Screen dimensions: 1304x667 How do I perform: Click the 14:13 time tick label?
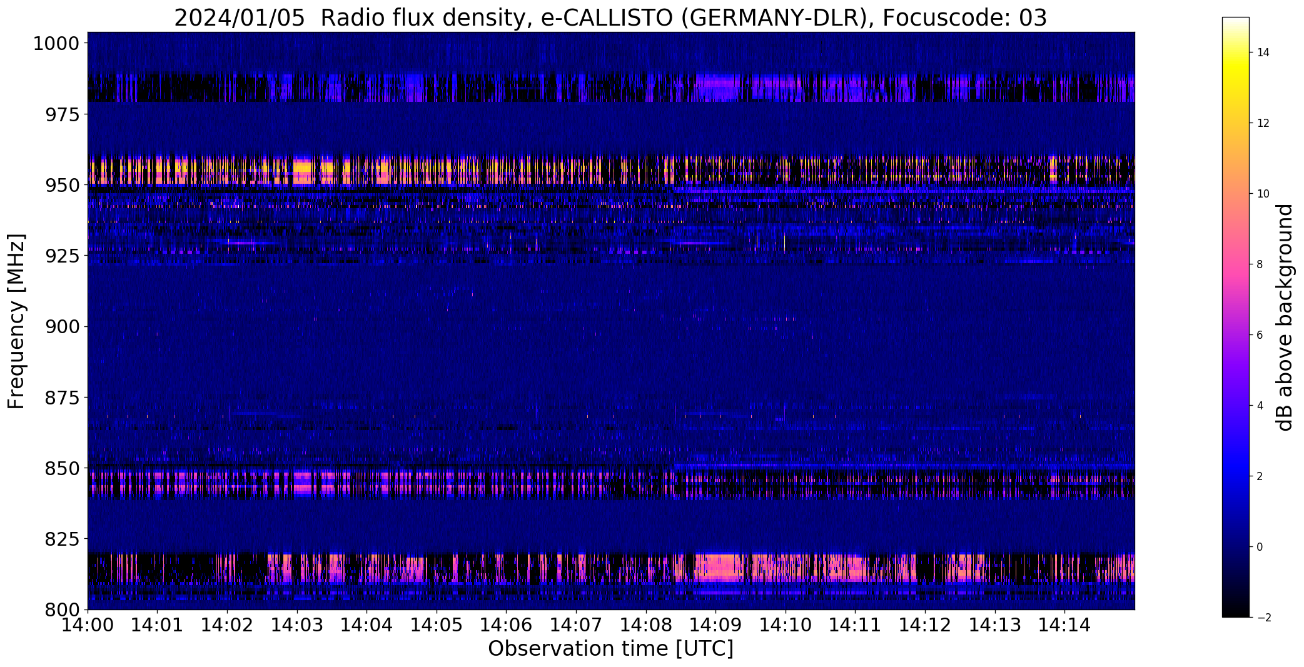995,625
